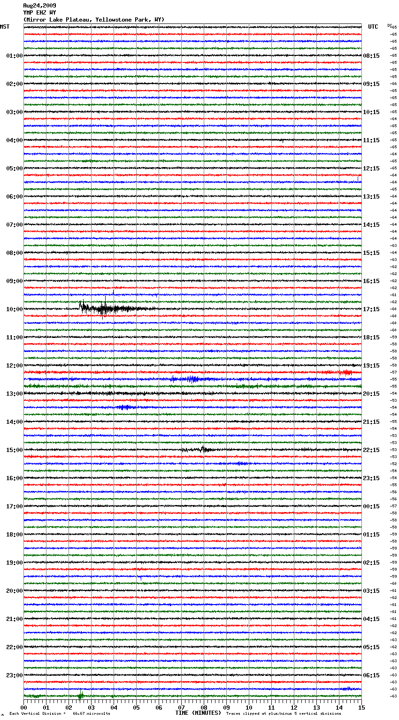Click the 17:15 UTC time label
Viewport: 399px width, 720px height.
point(371,309)
